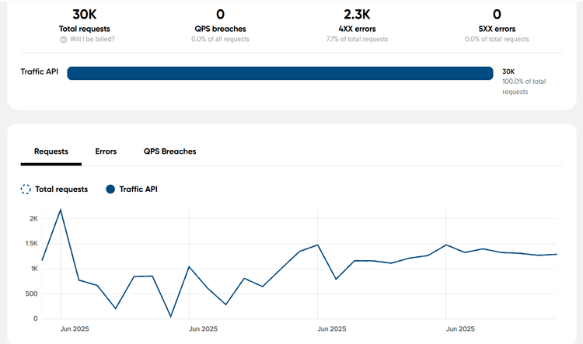Click the Traffic API blue usage bar
Viewport: 583px width, 344px height.
pyautogui.click(x=280, y=73)
